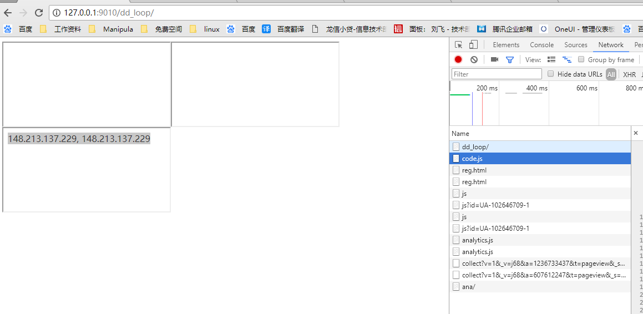Check the Hide data URLs checkbox
643x314 pixels.
pyautogui.click(x=551, y=74)
